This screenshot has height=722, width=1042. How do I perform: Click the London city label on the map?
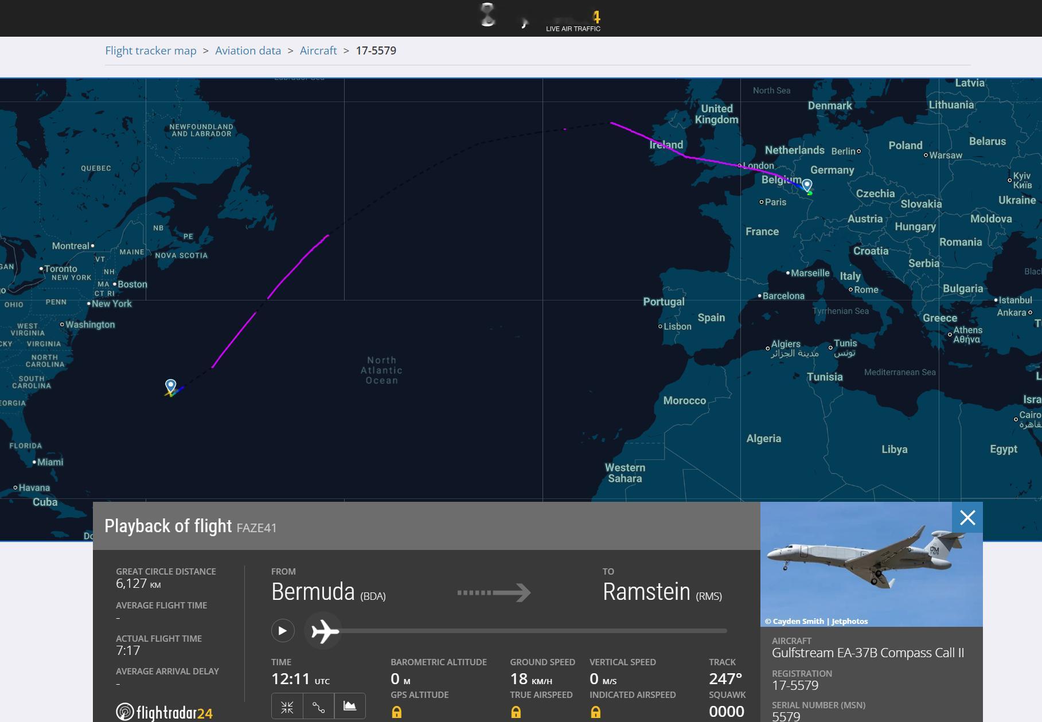(x=758, y=166)
